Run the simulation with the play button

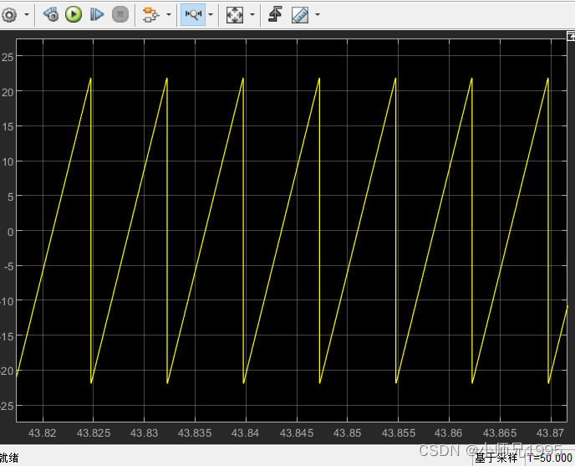[x=74, y=15]
